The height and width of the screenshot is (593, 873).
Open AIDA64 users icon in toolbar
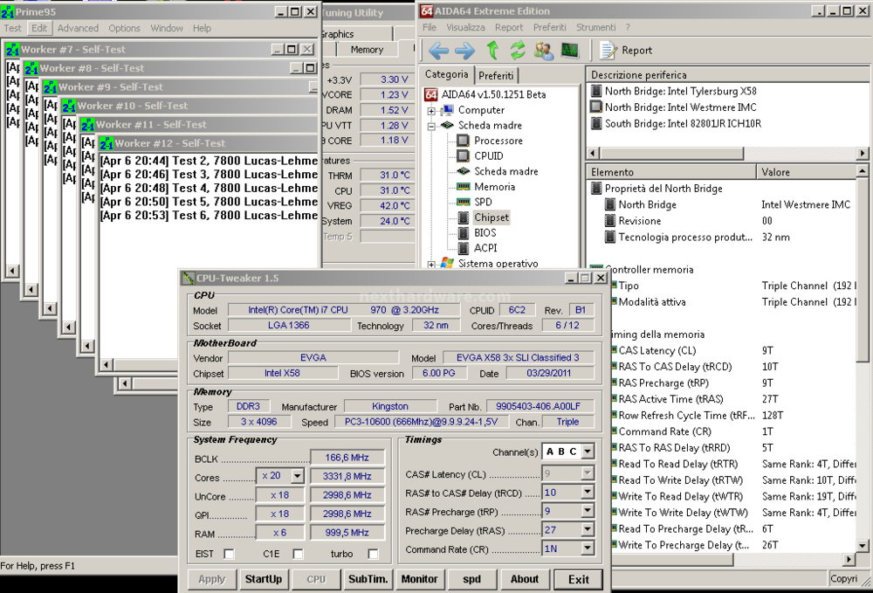(544, 50)
